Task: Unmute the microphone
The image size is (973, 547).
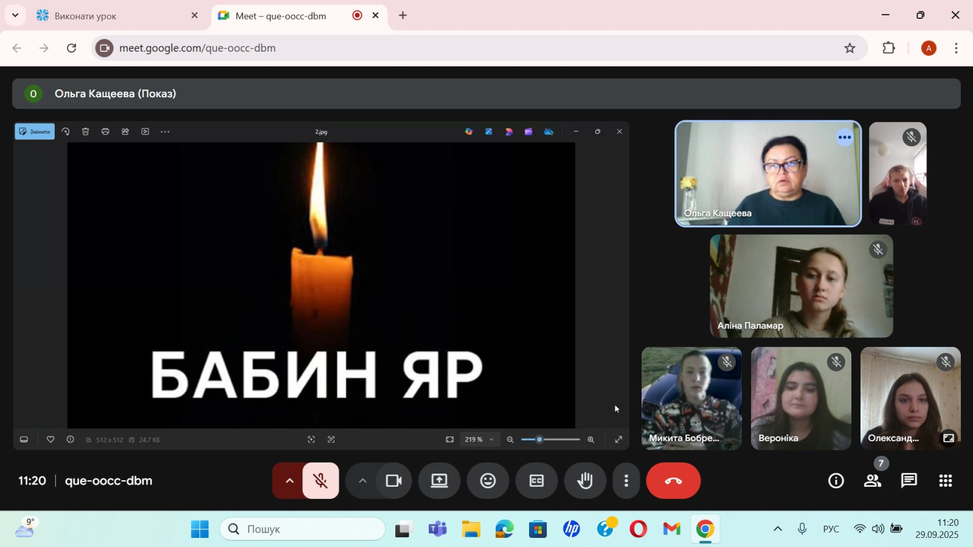Action: [x=320, y=481]
